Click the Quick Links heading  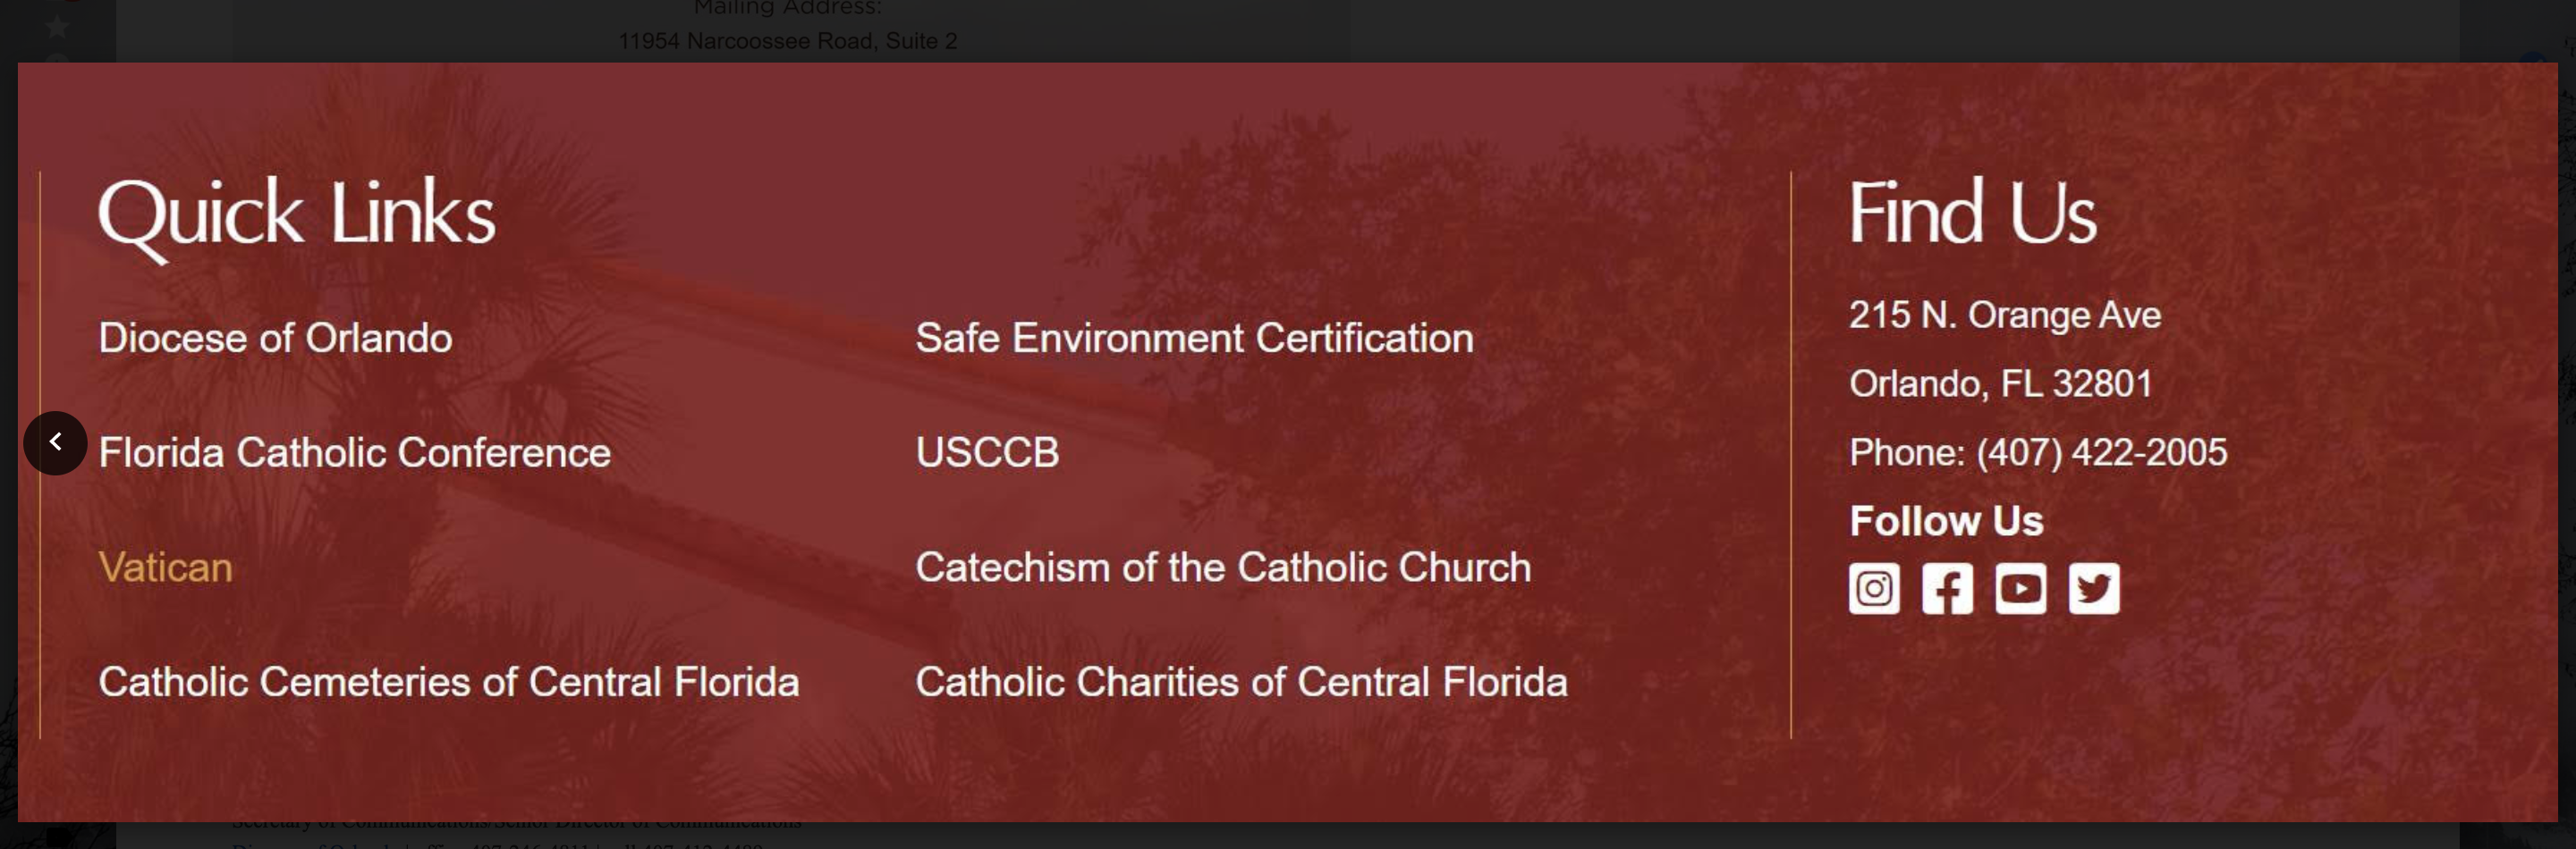[x=297, y=214]
